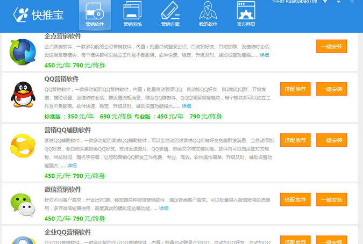The height and width of the screenshot is (244, 363).
Task: Click the 营销QQ辅助软件 price line
Action: point(75,176)
